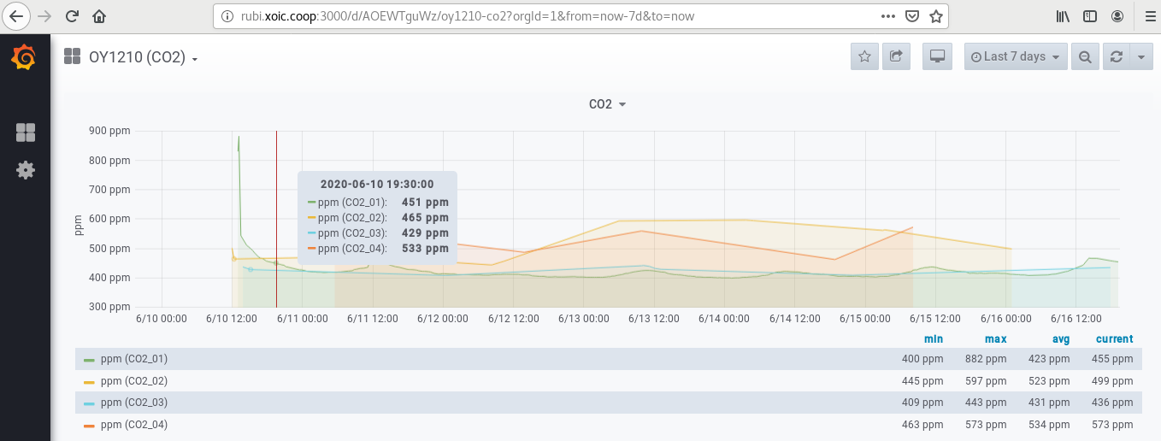Toggle ppm (CO2_02) series in legend
The image size is (1161, 441).
134,381
